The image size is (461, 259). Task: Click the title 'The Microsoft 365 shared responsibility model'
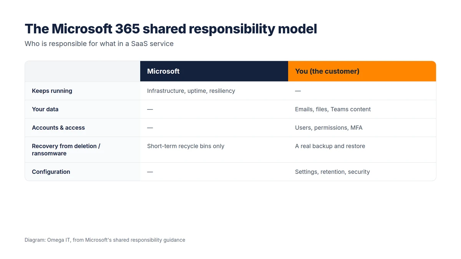[x=171, y=29]
